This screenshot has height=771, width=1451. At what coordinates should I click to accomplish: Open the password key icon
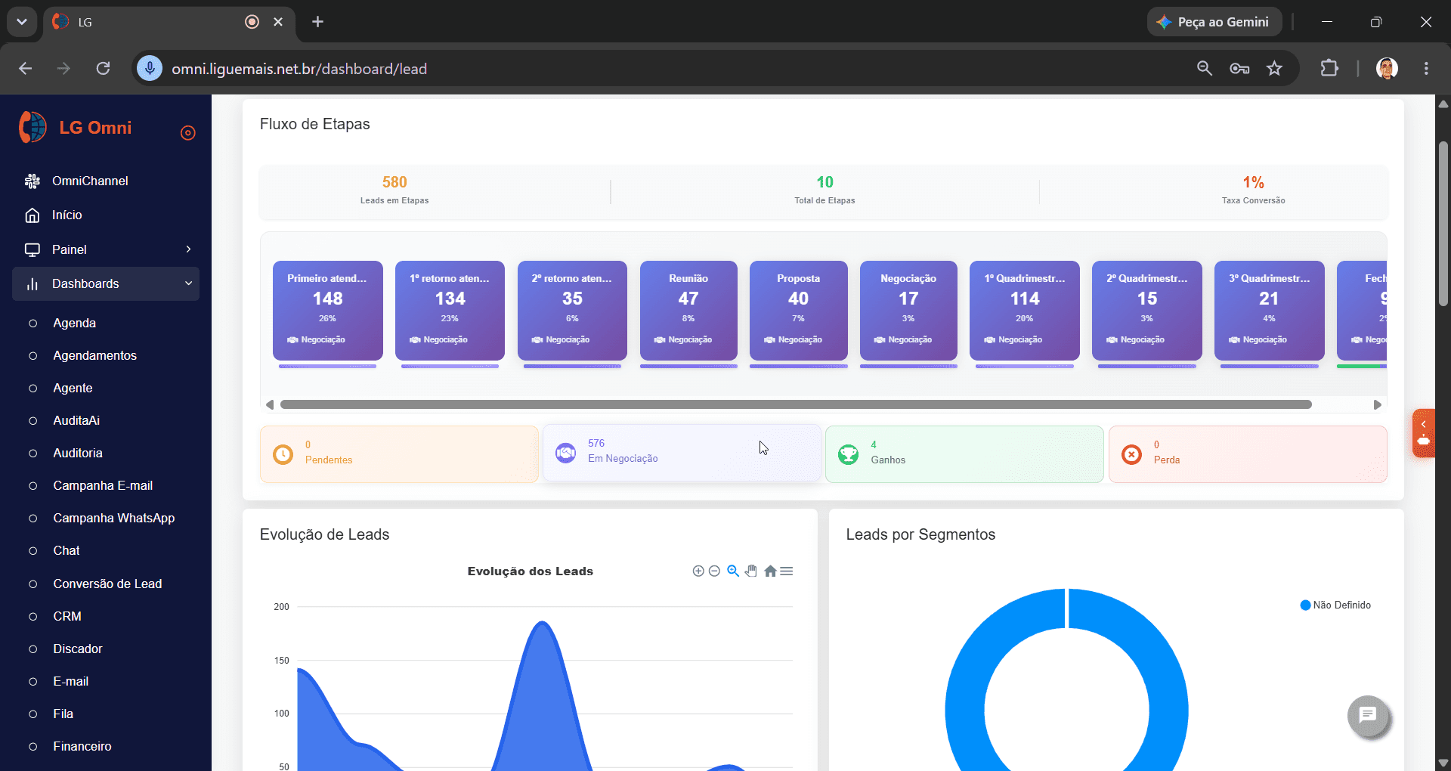click(1239, 69)
